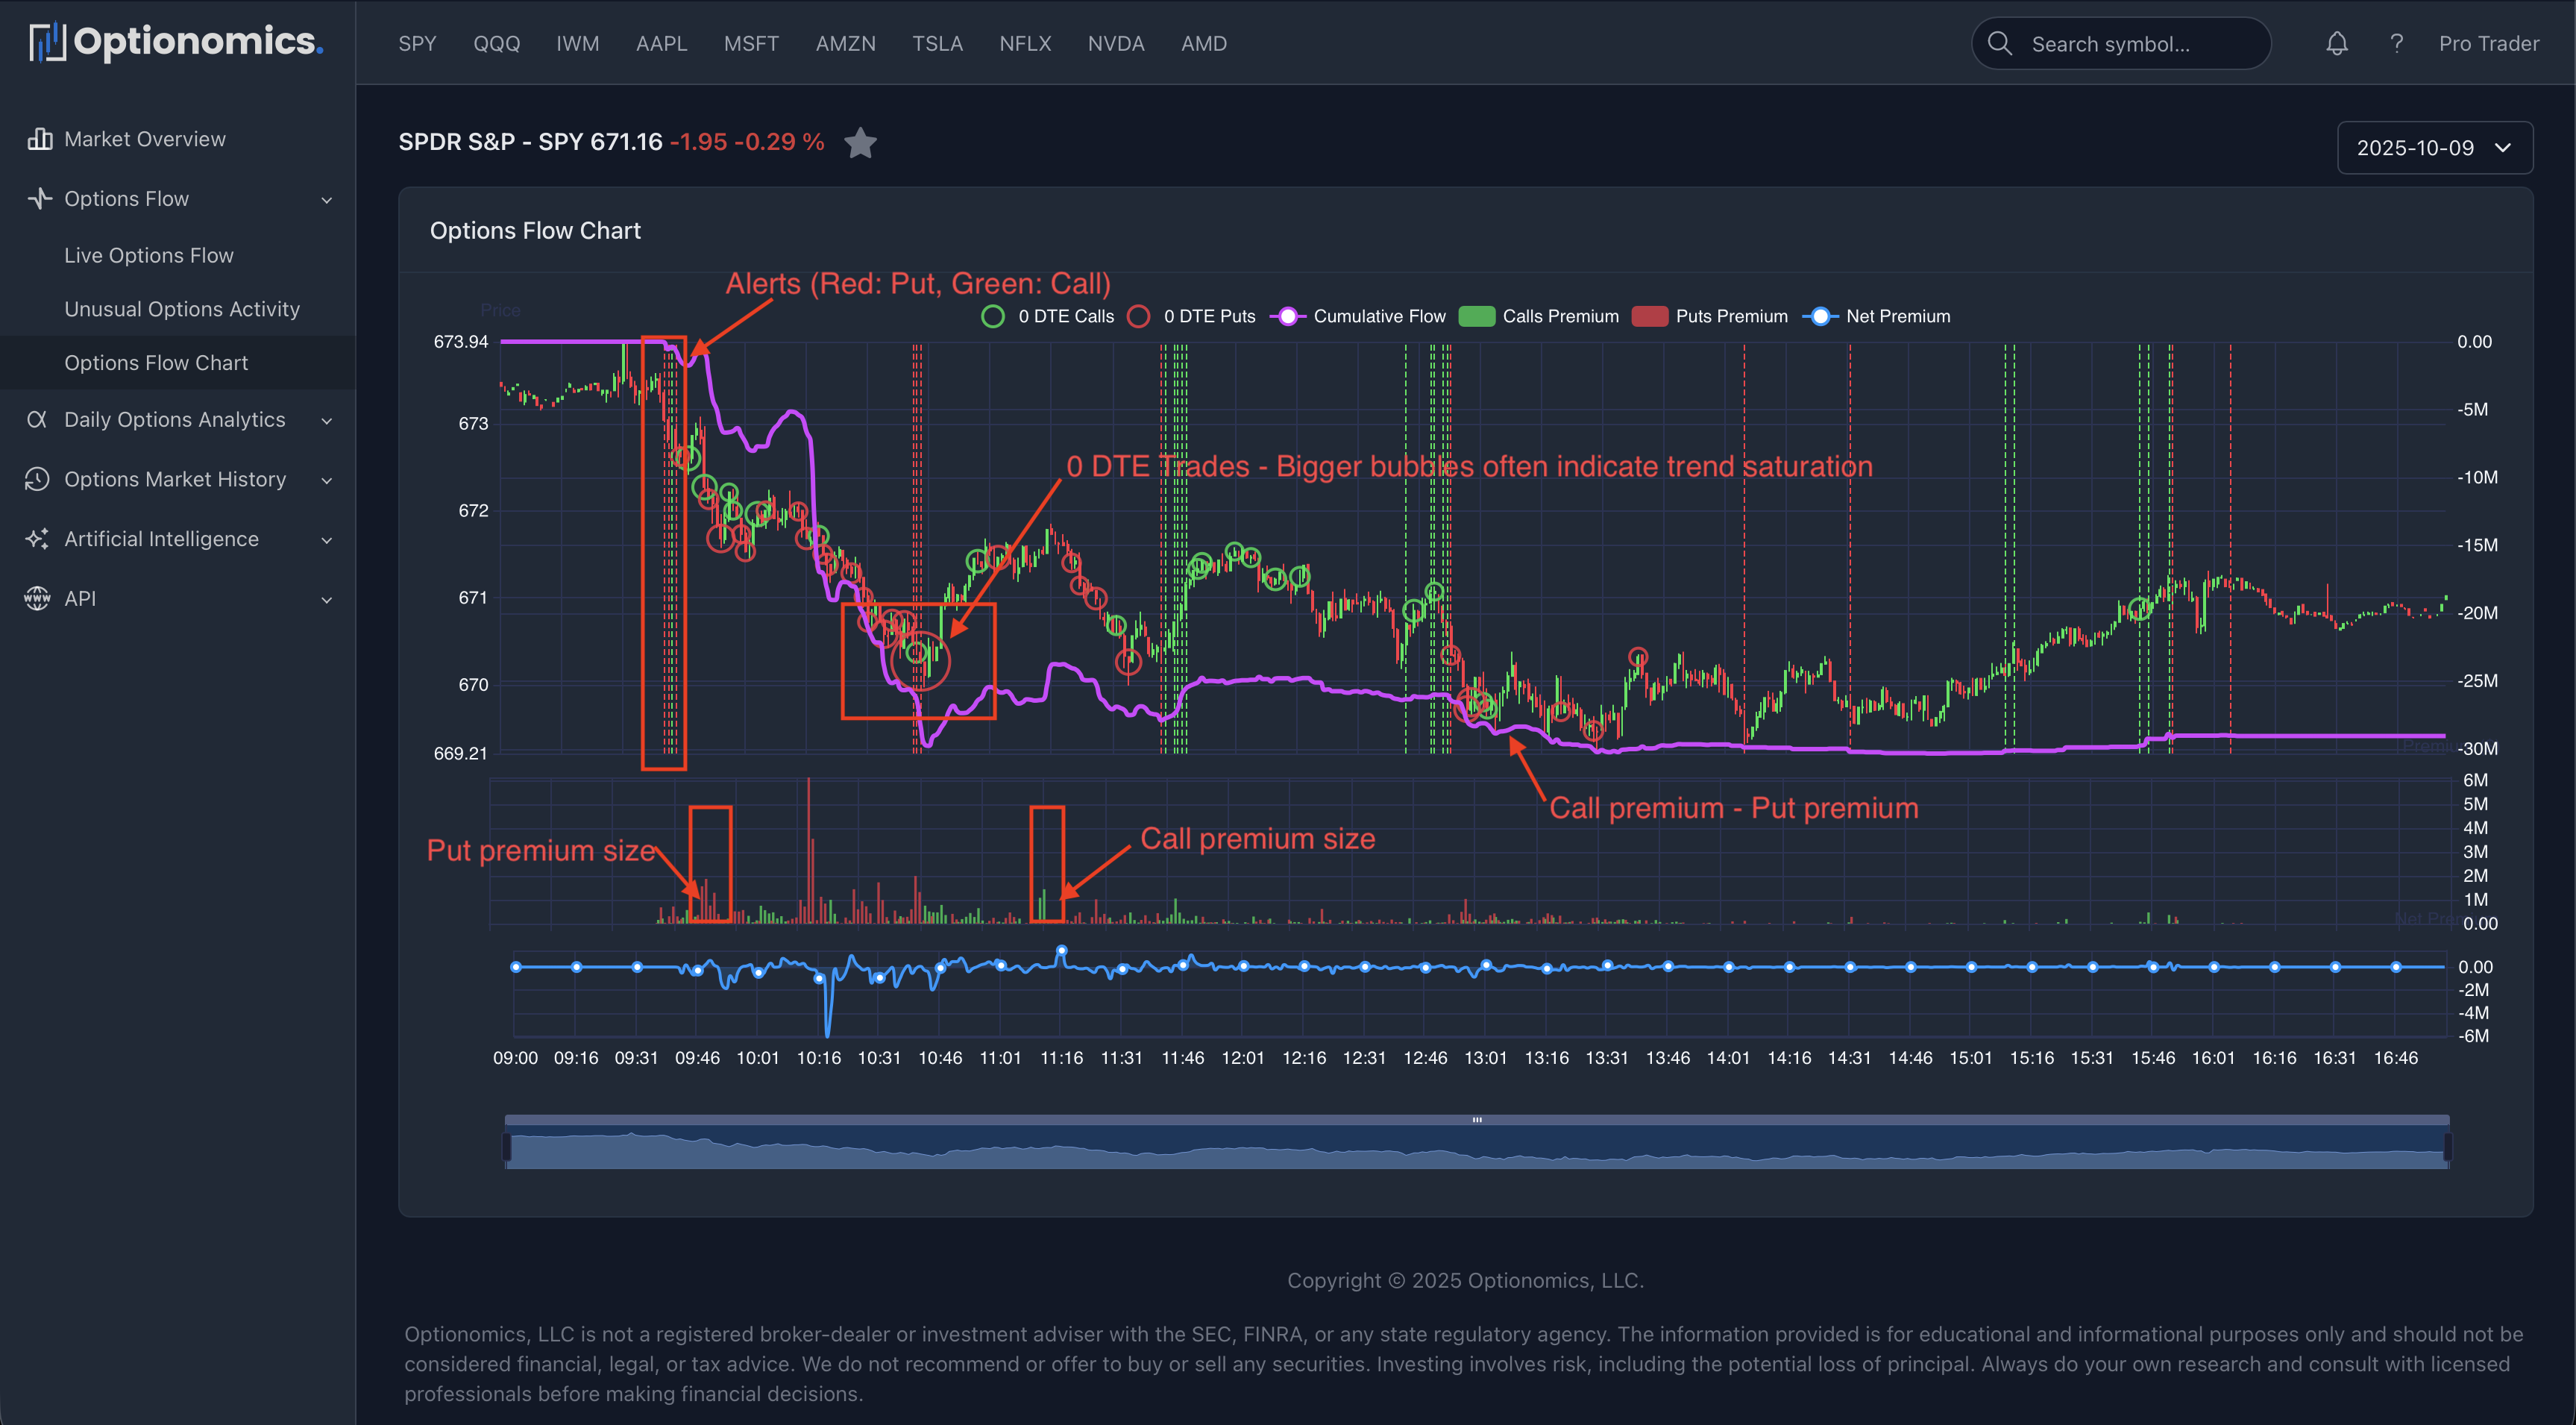Click the API globe icon

[36, 598]
